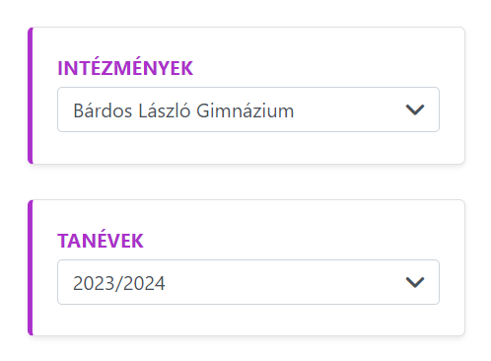Change the year from 2023/2024
491x361 pixels.
coord(248,282)
